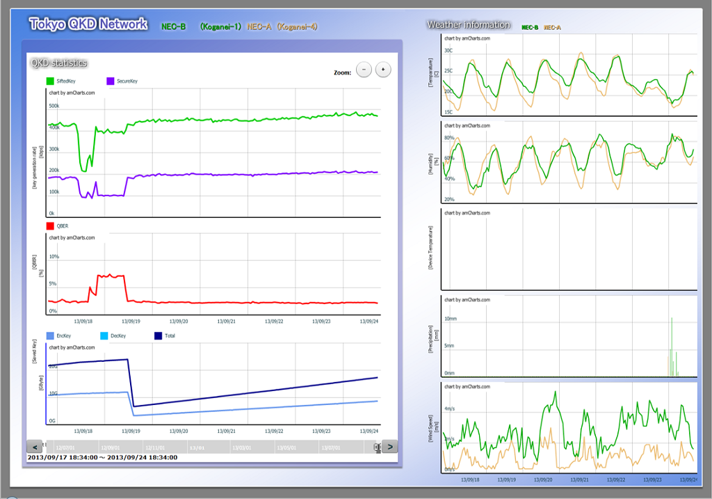Image resolution: width=712 pixels, height=499 pixels.
Task: Click the Tokyo QKD Network title
Action: 88,24
